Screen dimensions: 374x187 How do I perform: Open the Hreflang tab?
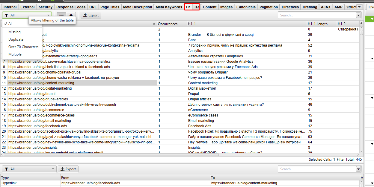(310, 7)
